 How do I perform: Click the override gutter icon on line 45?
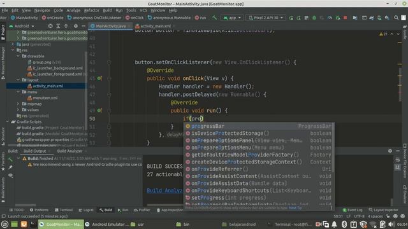click(99, 78)
